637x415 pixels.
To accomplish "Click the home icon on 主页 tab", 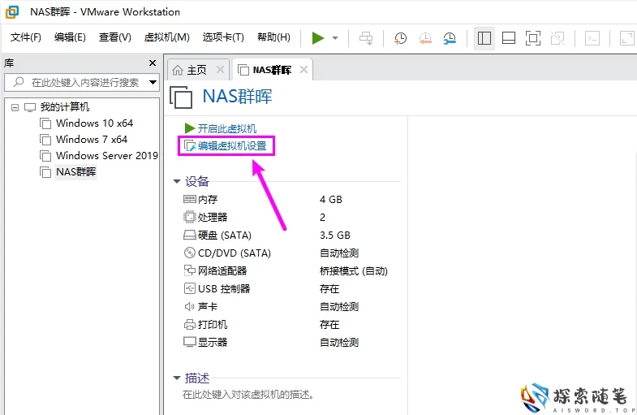I will tap(178, 71).
